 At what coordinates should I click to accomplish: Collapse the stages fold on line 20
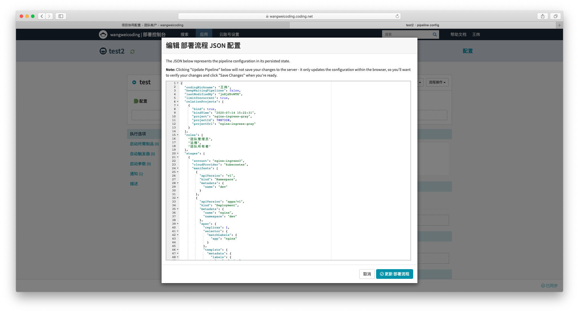tap(178, 154)
